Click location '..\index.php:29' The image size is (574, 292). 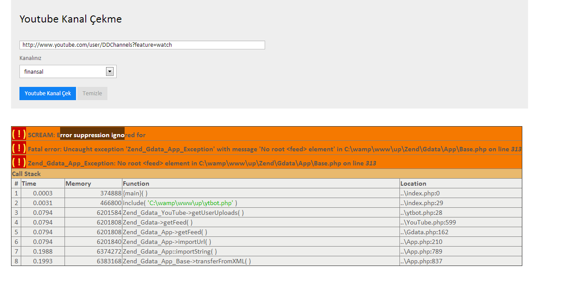click(422, 203)
